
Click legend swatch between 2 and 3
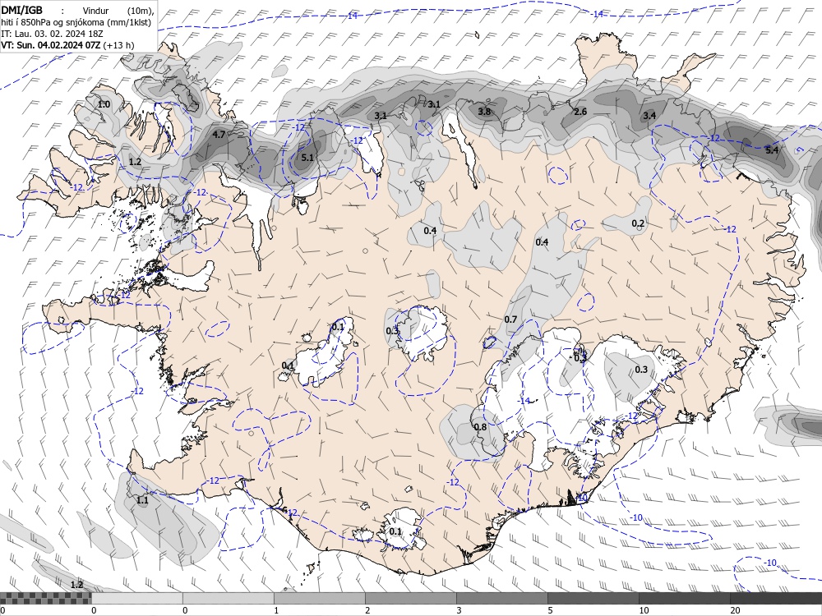(411, 598)
